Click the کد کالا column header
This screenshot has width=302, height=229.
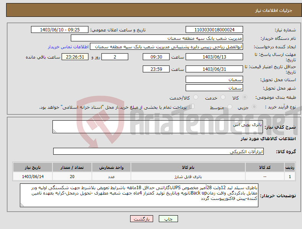[x=265, y=167]
